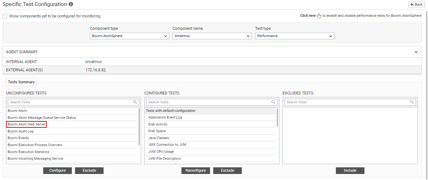Open the Component name dropdown

click(x=212, y=36)
